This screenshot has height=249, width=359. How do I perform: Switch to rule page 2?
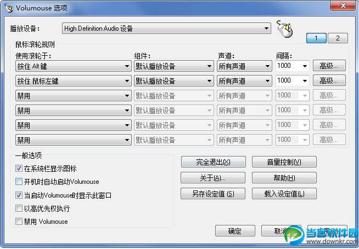pyautogui.click(x=338, y=38)
